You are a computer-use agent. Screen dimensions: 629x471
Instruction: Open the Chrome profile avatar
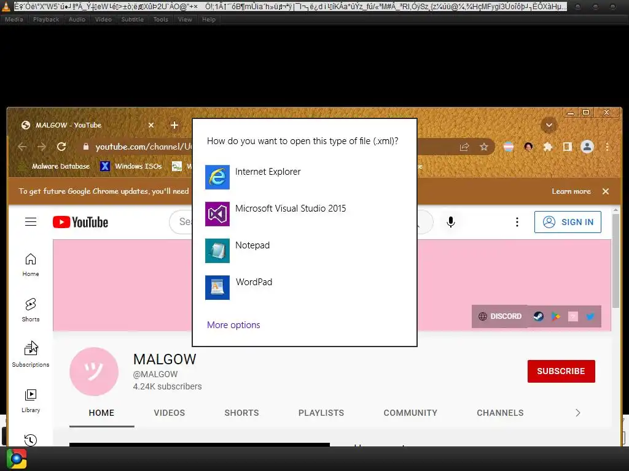[587, 147]
